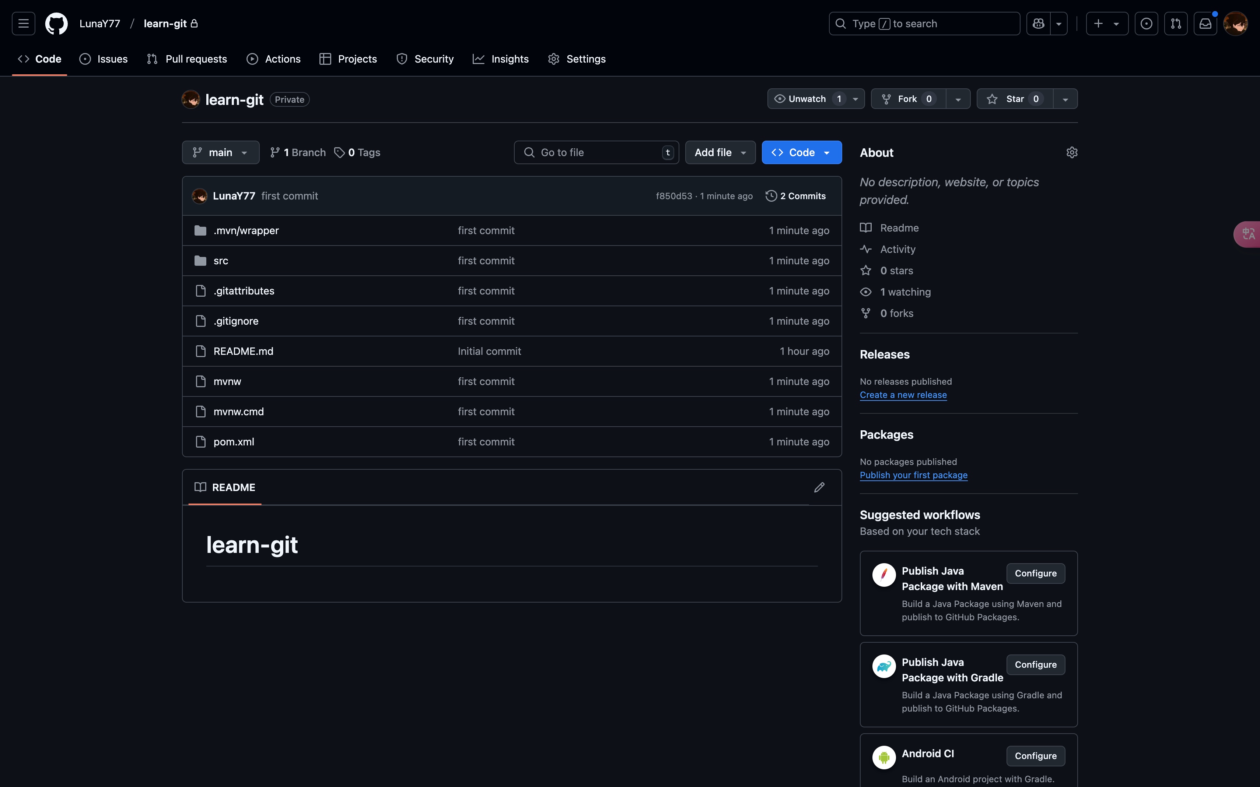Screen dimensions: 1260x787
Task: Click the Gradle elephant workflow icon
Action: (884, 666)
